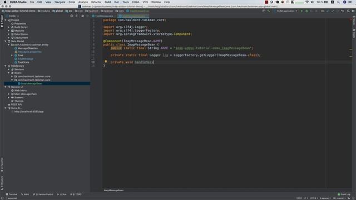356x200 pixels.
Task: Collapse the Generic UI tree node
Action: coord(6,87)
